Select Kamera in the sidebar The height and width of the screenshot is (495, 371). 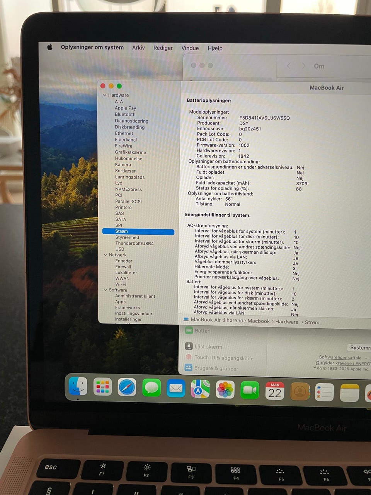123,165
